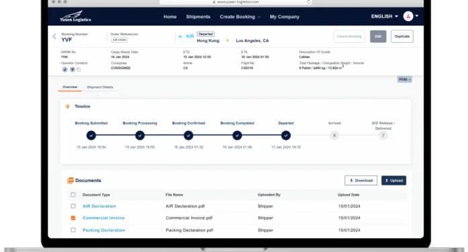
Task: Click the Download documents button
Action: 361,180
